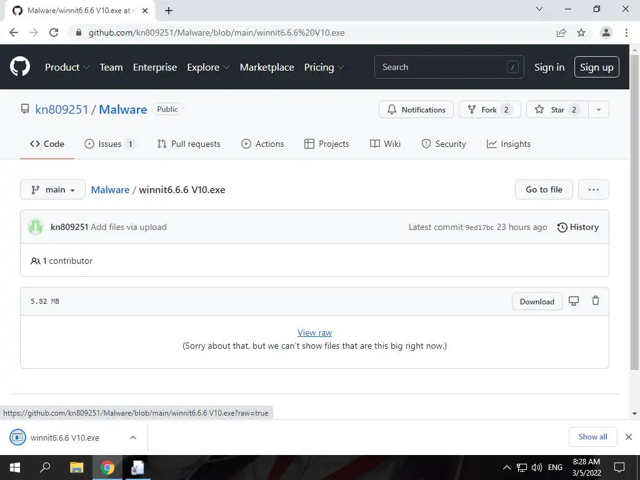Close the downloads bar with X
The image size is (640, 480).
tap(629, 437)
